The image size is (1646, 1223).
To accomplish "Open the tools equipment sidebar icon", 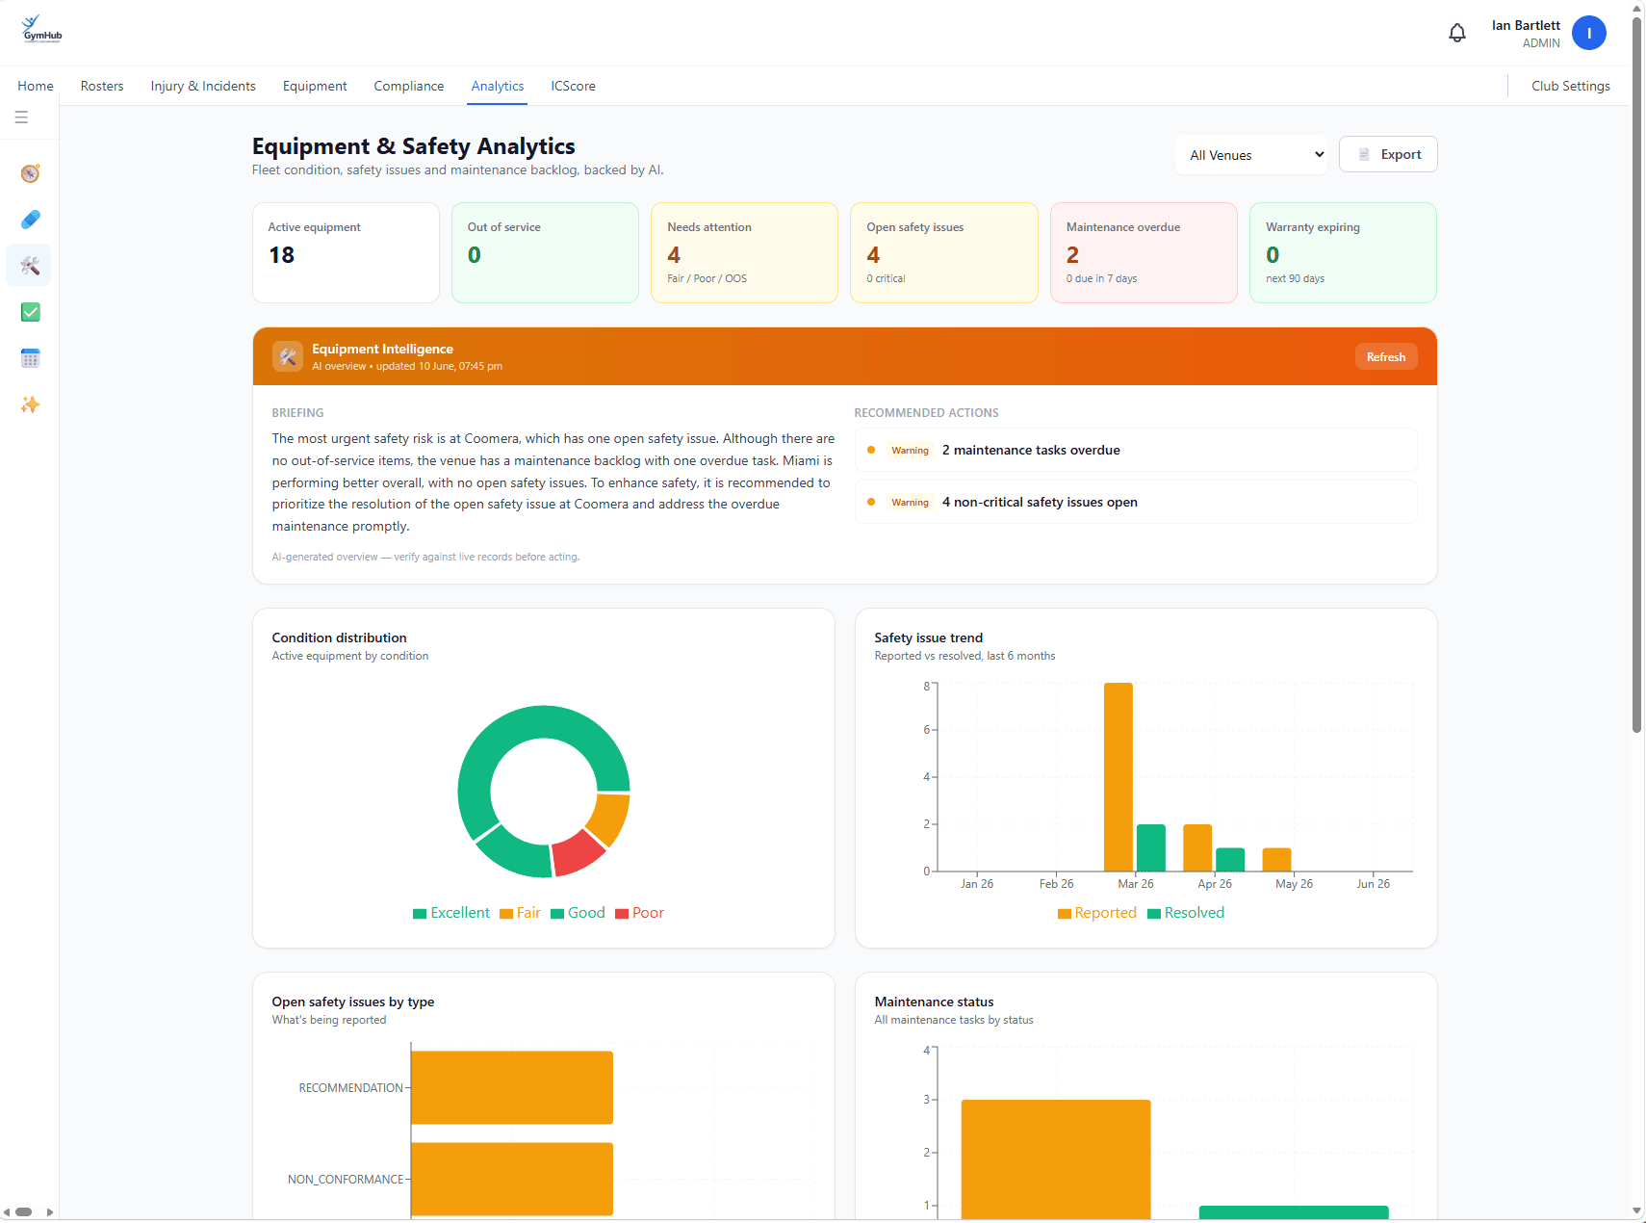I will (30, 266).
